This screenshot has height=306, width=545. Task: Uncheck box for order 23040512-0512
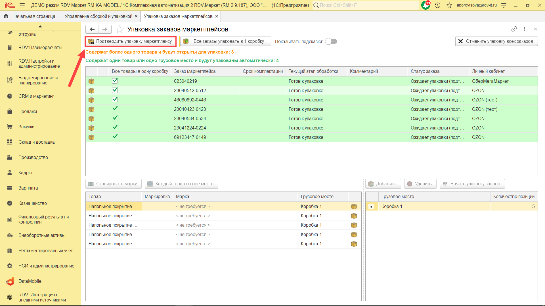115,90
